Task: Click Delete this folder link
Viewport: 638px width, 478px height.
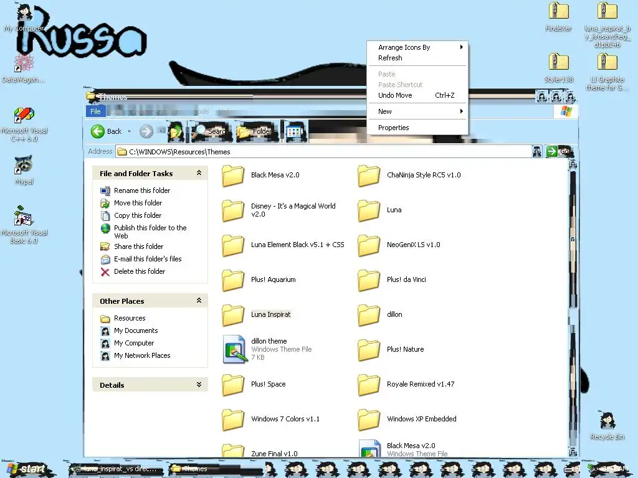Action: 140,271
